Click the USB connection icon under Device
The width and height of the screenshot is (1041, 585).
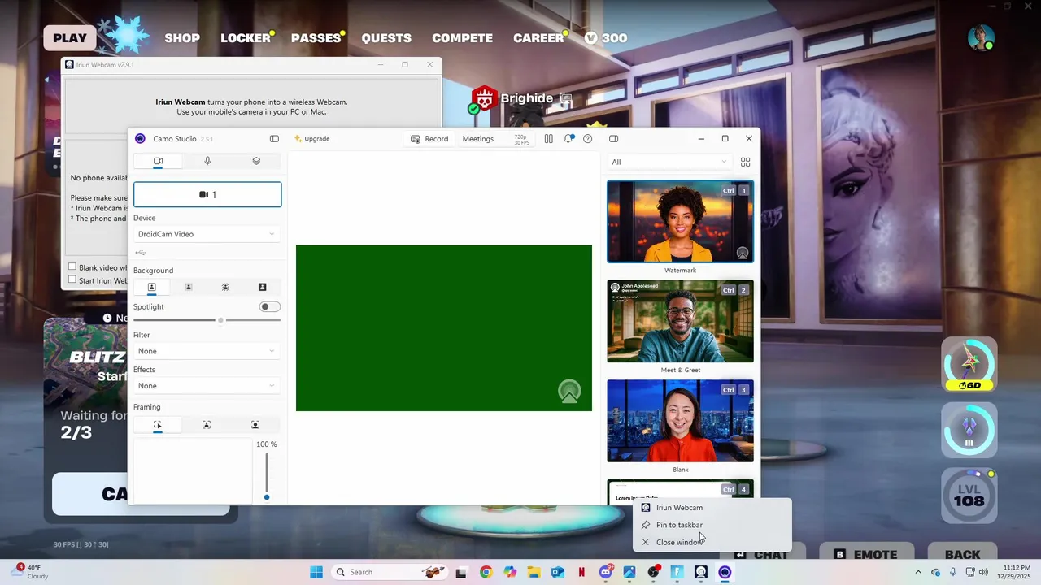point(141,253)
